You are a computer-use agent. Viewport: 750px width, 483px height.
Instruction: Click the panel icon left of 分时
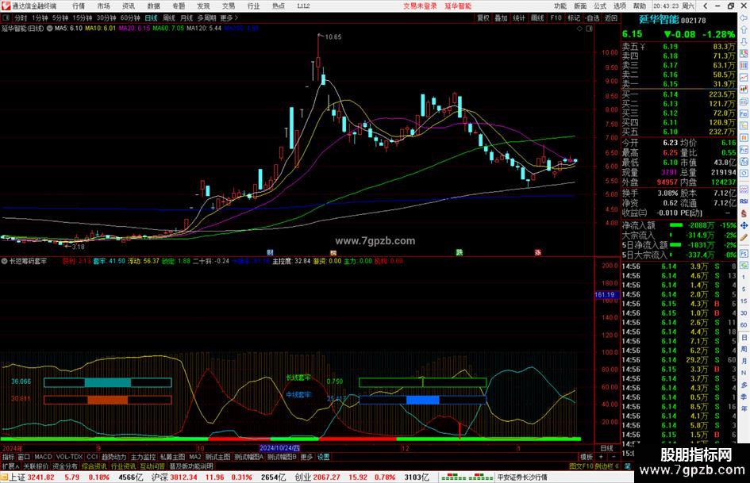[x=6, y=18]
